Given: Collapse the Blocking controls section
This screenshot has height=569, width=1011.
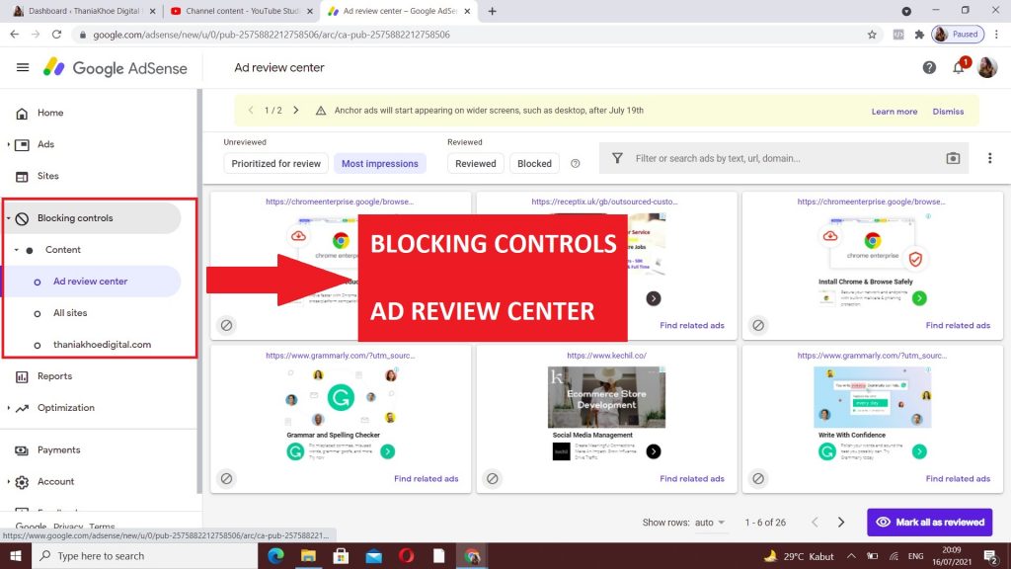Looking at the screenshot, I should pos(9,218).
